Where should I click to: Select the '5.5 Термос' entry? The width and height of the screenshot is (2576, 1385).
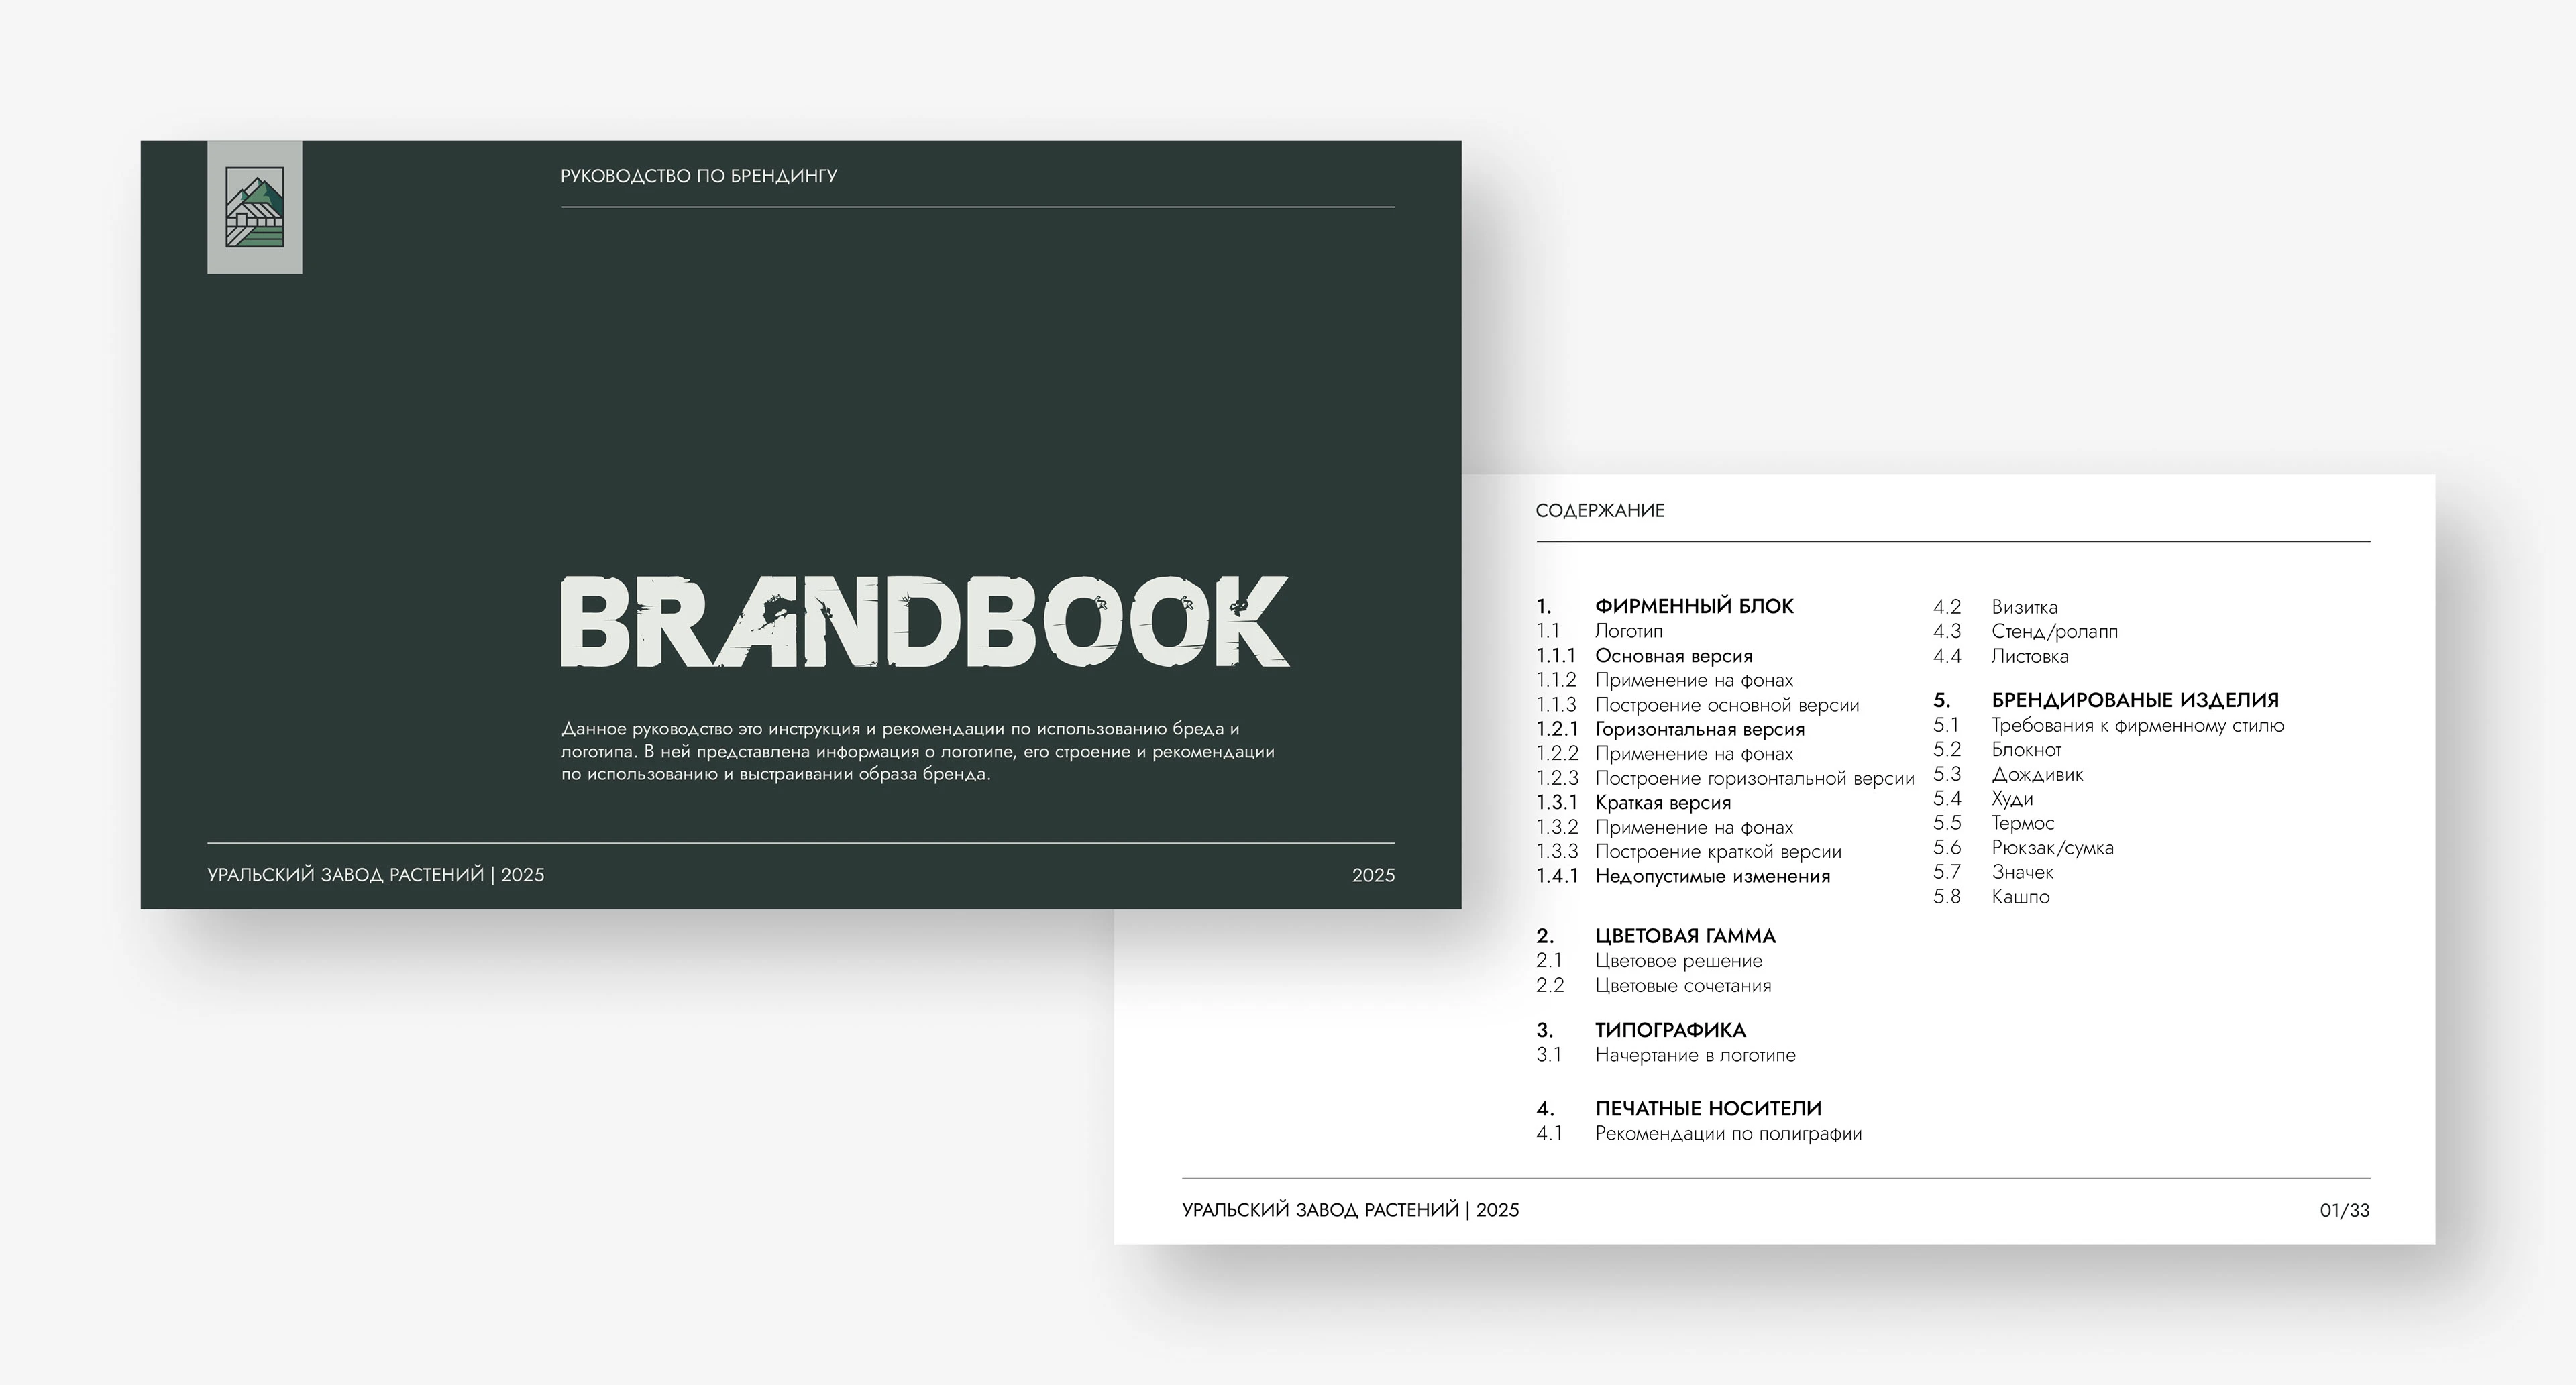[1994, 823]
